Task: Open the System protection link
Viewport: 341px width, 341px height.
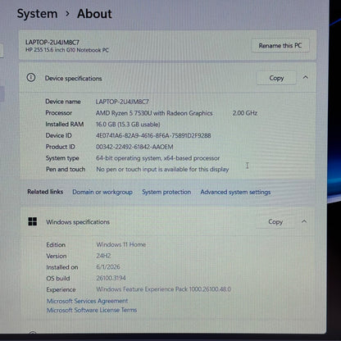Action: click(x=166, y=192)
